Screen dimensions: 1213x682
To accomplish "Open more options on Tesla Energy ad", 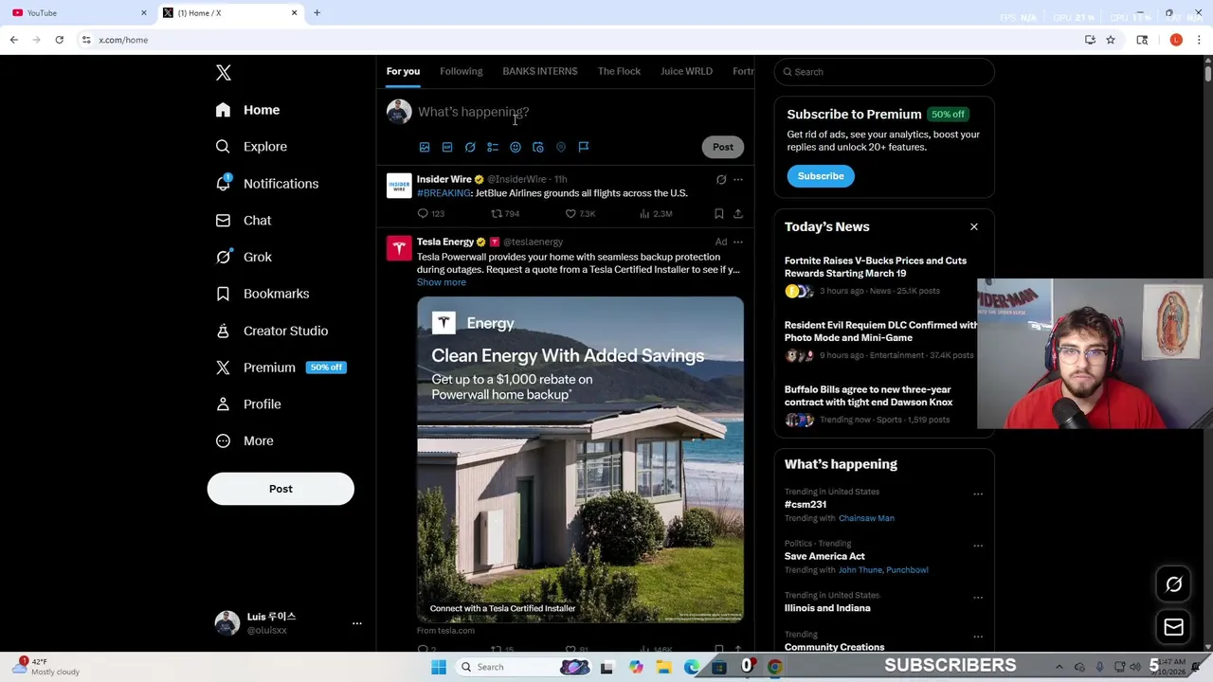I will 738,242.
